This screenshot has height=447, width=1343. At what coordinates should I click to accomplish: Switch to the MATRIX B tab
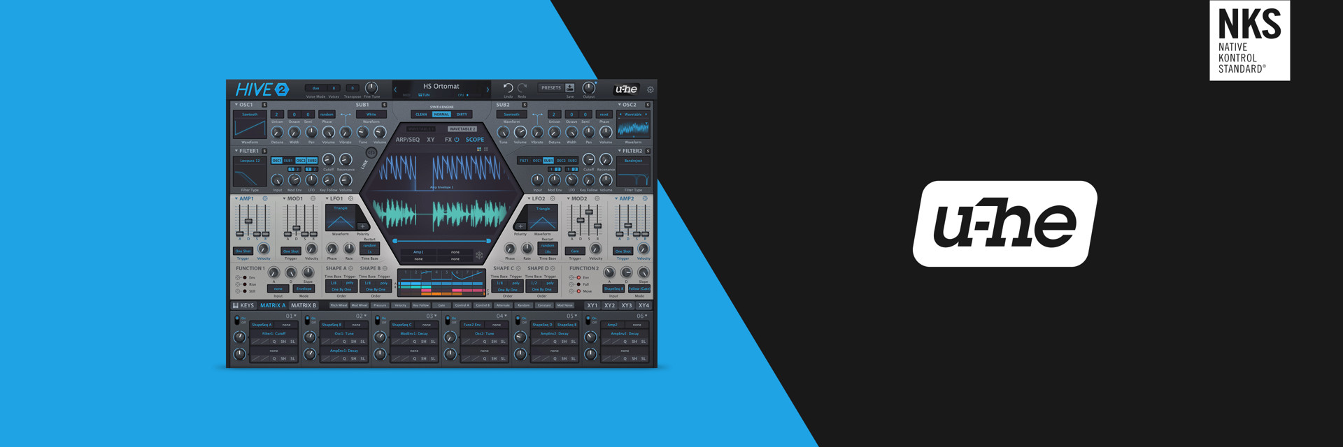pyautogui.click(x=304, y=305)
